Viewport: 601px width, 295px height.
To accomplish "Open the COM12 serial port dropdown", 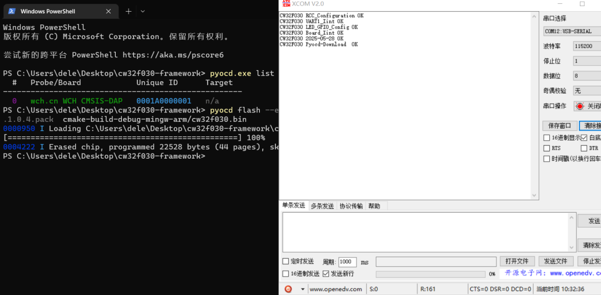I will [572, 32].
